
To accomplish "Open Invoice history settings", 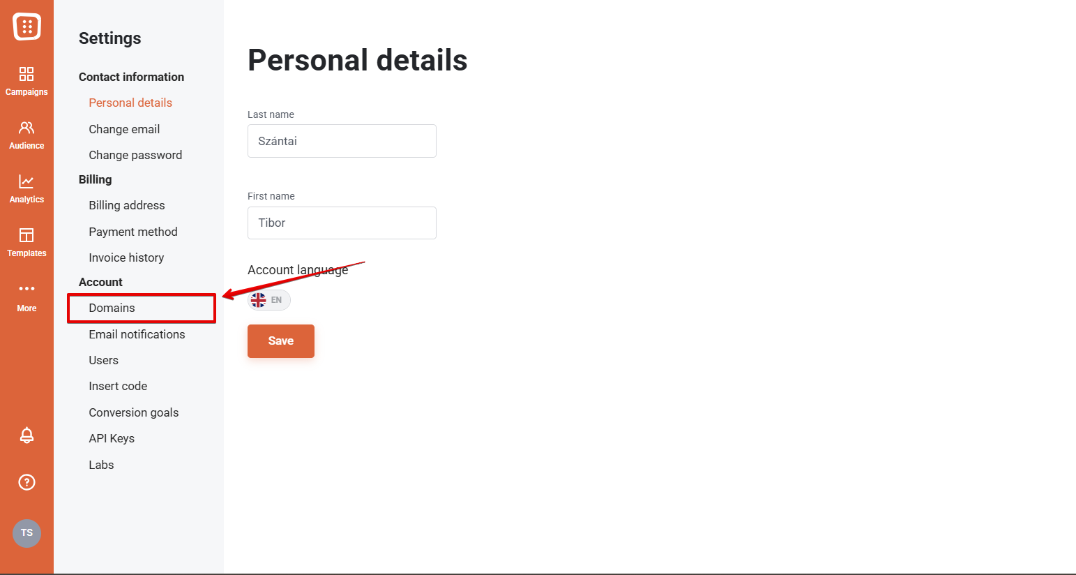I will click(x=126, y=257).
